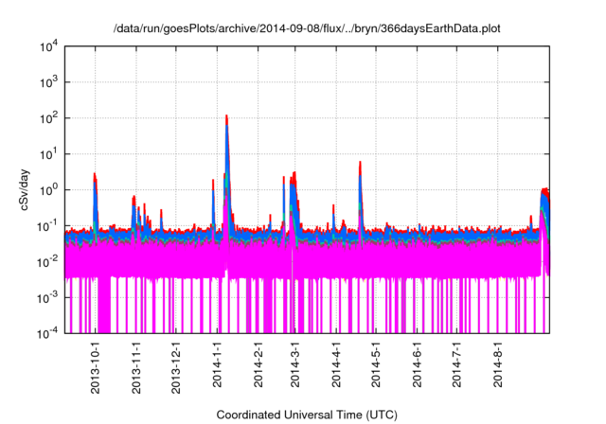Click the tallest red peak in January 2014
This screenshot has width=606, height=424.
pyautogui.click(x=226, y=117)
